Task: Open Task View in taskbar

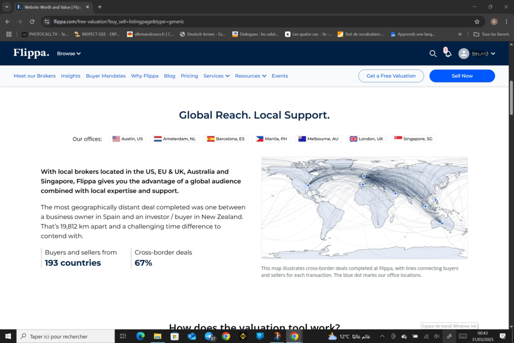Action: 123,336
